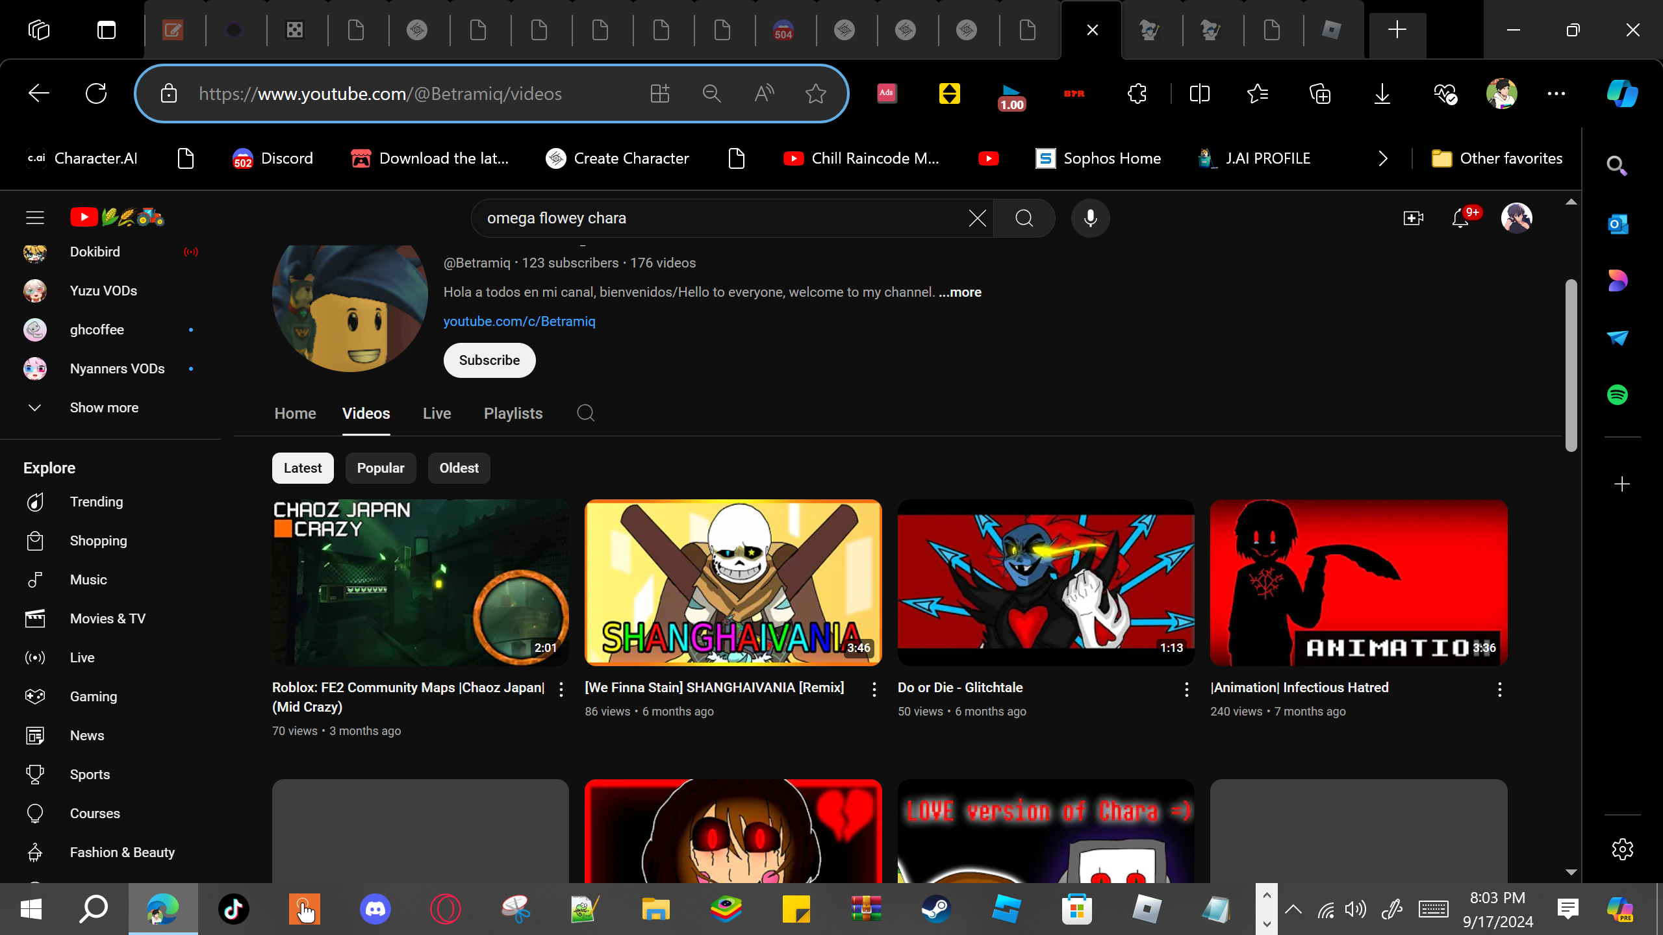The image size is (1663, 935).
Task: Click the Subscribe button
Action: pos(489,360)
